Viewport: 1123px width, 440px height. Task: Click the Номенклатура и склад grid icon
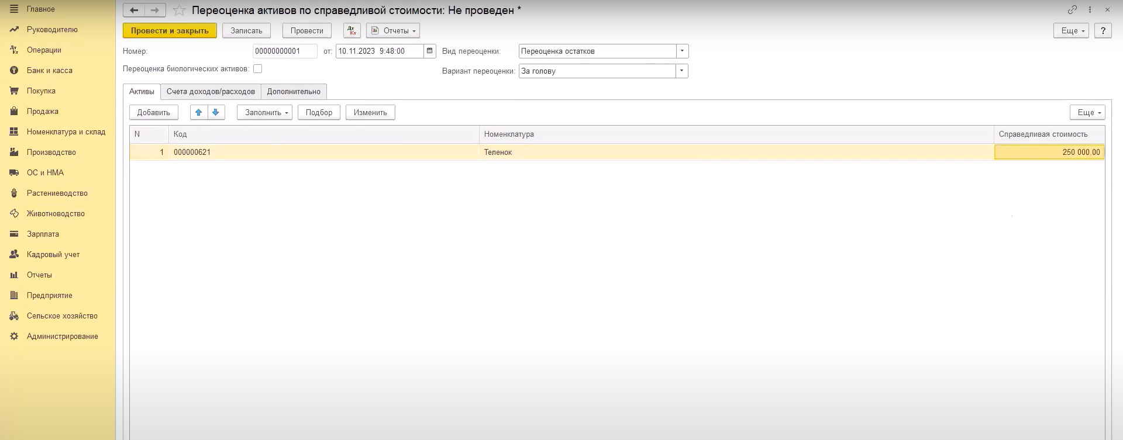coord(14,132)
